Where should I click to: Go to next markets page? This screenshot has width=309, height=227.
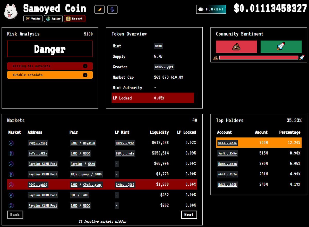(x=189, y=215)
